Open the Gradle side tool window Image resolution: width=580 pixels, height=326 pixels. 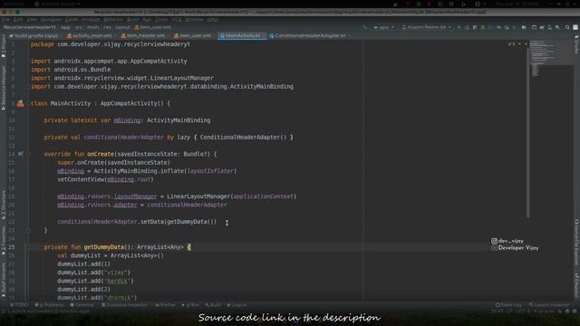576,45
